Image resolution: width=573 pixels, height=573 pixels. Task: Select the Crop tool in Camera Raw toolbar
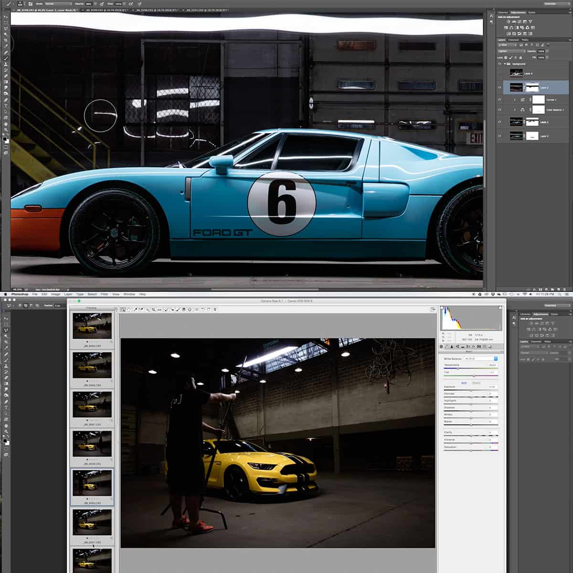click(154, 309)
